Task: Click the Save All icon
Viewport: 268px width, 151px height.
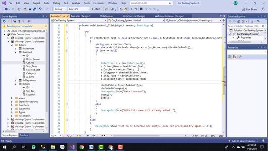Action: coord(34,9)
